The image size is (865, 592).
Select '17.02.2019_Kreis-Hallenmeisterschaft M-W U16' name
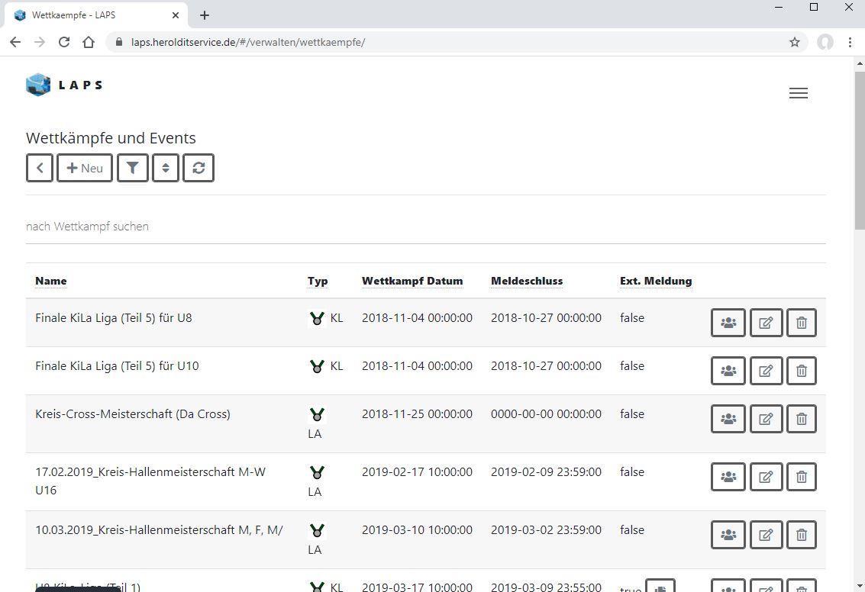tap(150, 481)
